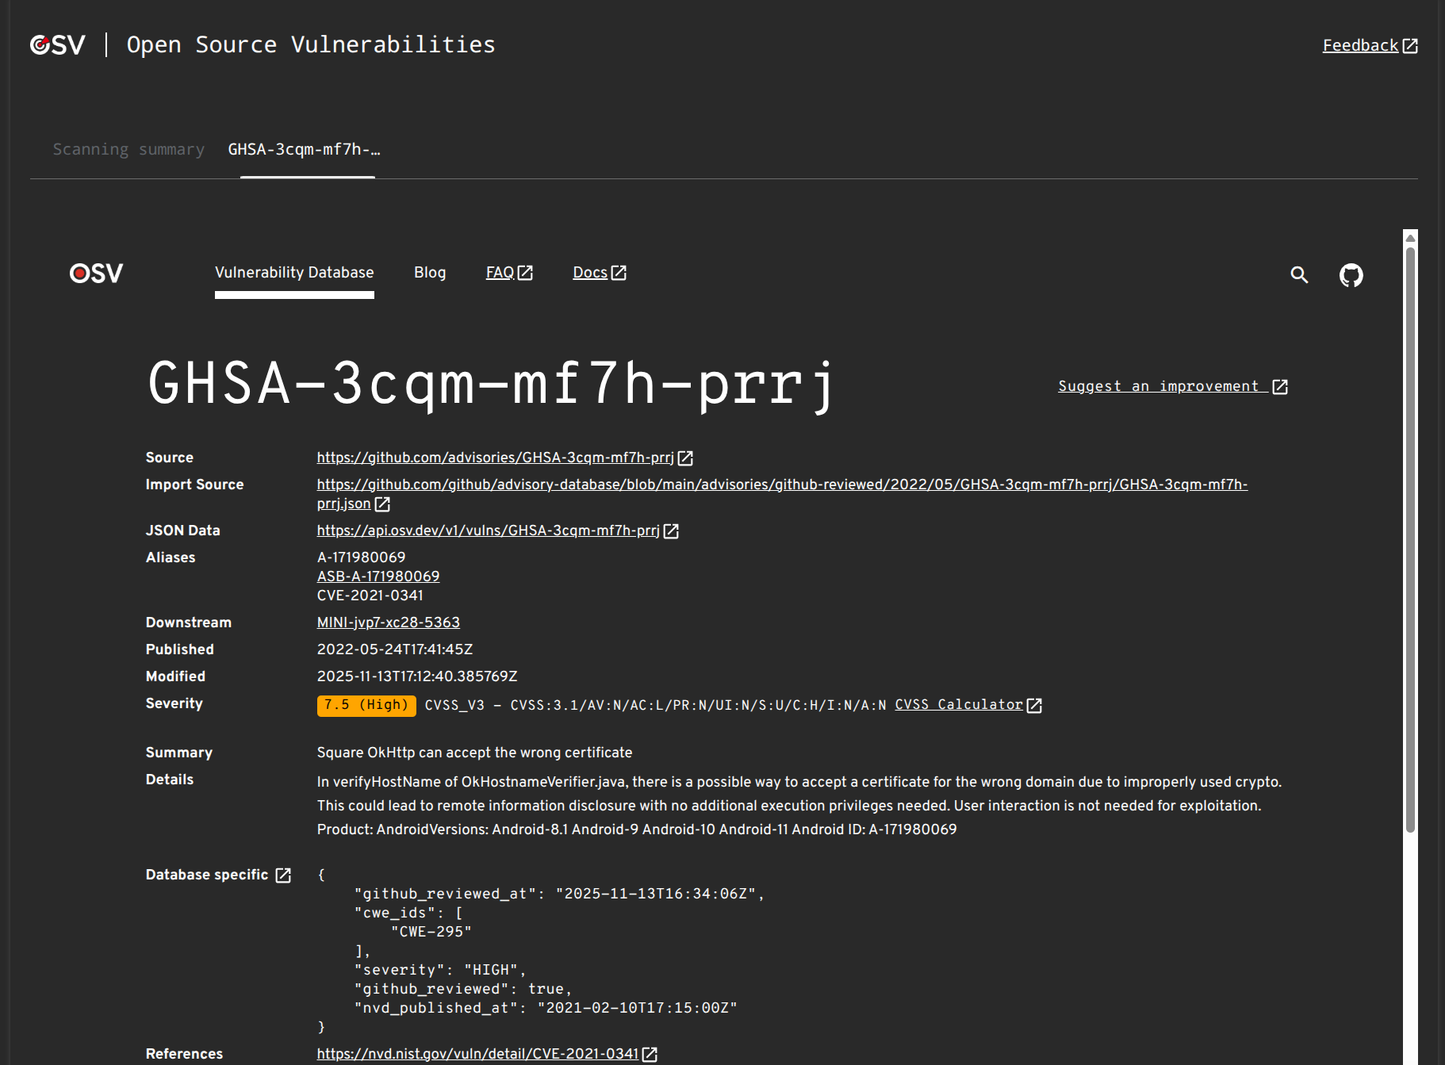Click the vertical scrollbar thumb
Image resolution: width=1445 pixels, height=1065 pixels.
click(1410, 539)
